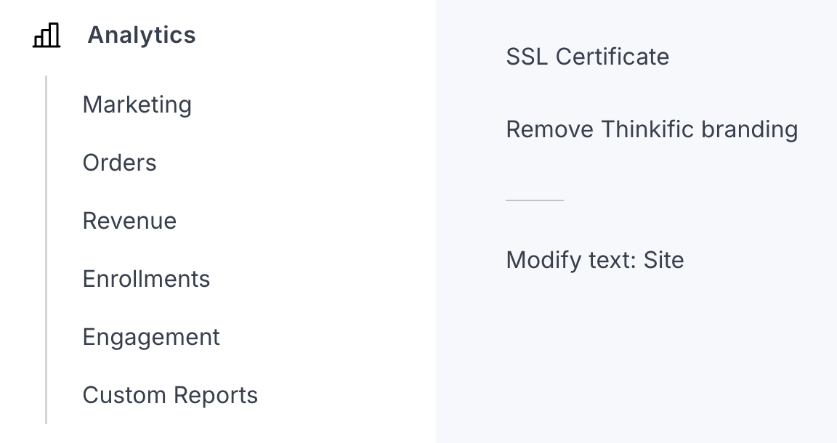Collapse the Analytics submenu

point(142,35)
